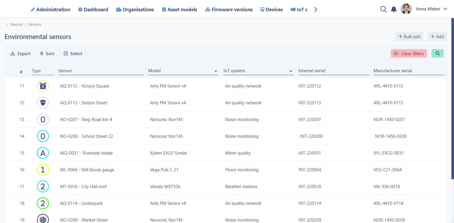
Task: Click the type icon for AQ-0114 Lindenpark
Action: pyautogui.click(x=43, y=203)
